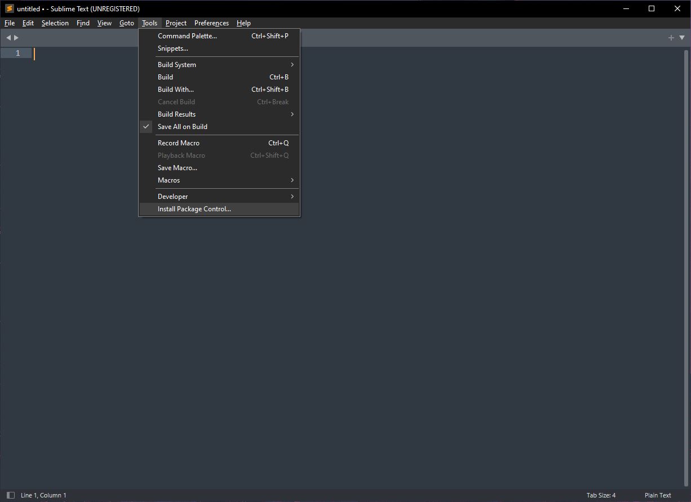Open the Help menu
This screenshot has height=502, width=691.
(x=244, y=23)
